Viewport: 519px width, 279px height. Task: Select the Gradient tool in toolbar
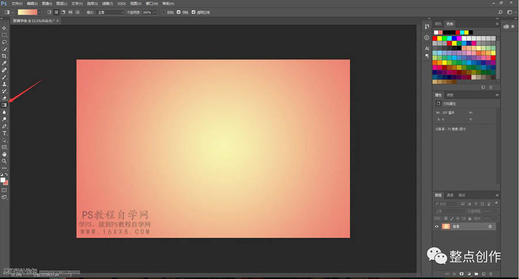(4, 105)
